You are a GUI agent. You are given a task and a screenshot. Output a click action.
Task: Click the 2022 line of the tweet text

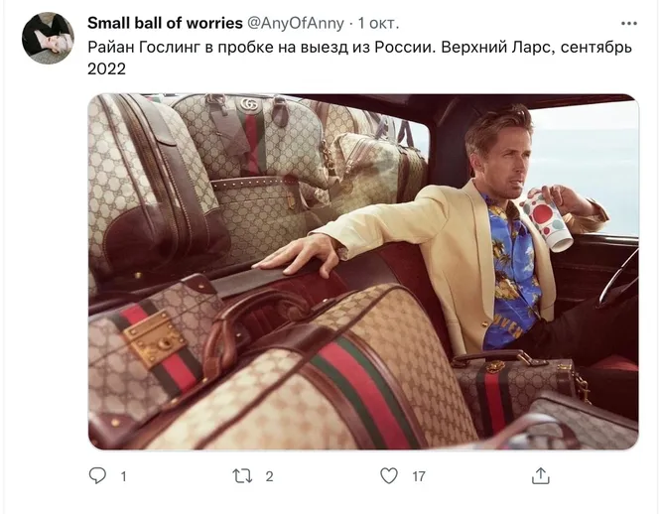(106, 68)
